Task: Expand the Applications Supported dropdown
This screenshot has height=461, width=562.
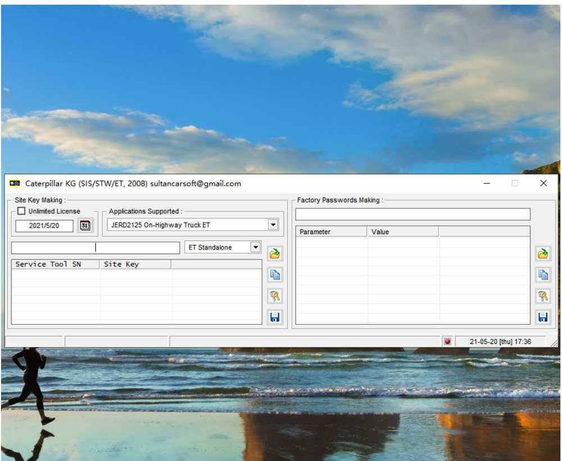Action: tap(273, 225)
